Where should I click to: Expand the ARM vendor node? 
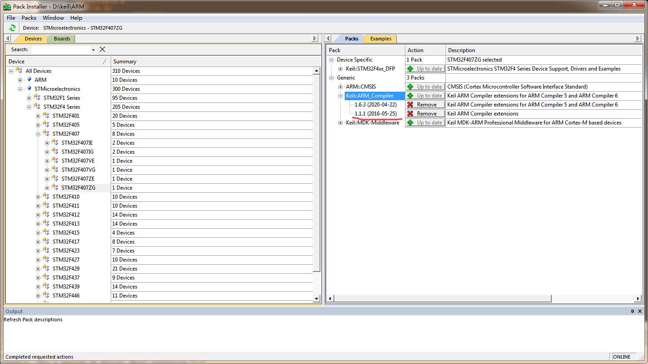coord(20,80)
